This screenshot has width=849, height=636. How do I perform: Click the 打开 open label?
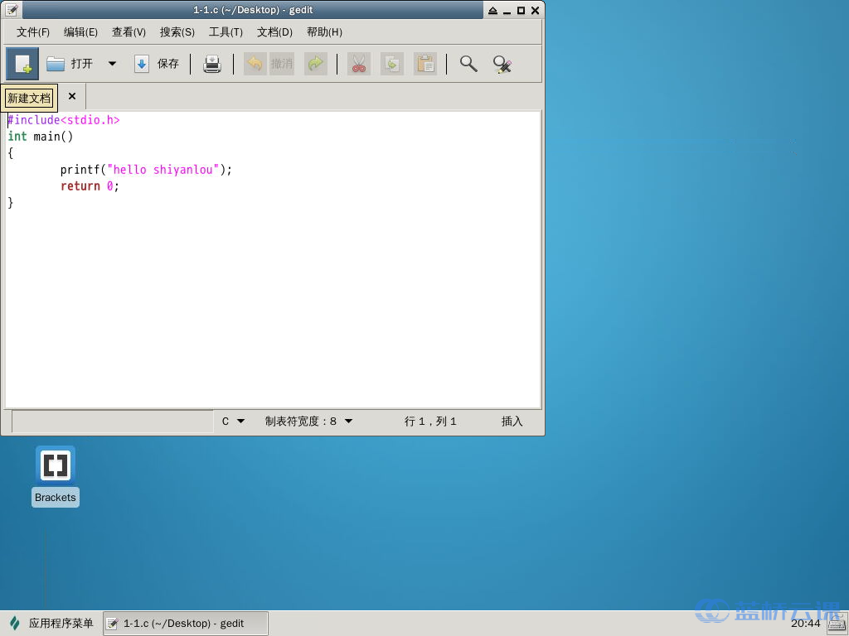(x=82, y=64)
